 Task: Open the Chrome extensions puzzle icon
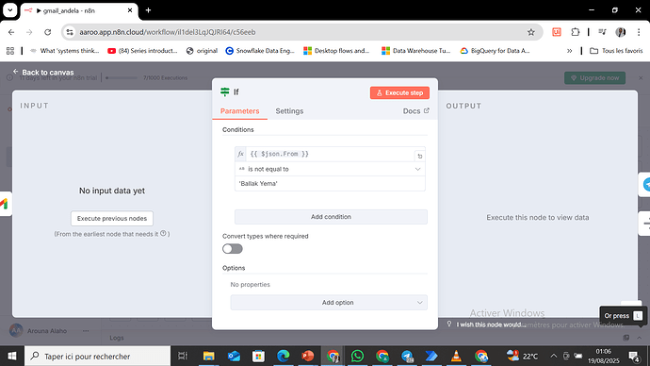pyautogui.click(x=575, y=32)
